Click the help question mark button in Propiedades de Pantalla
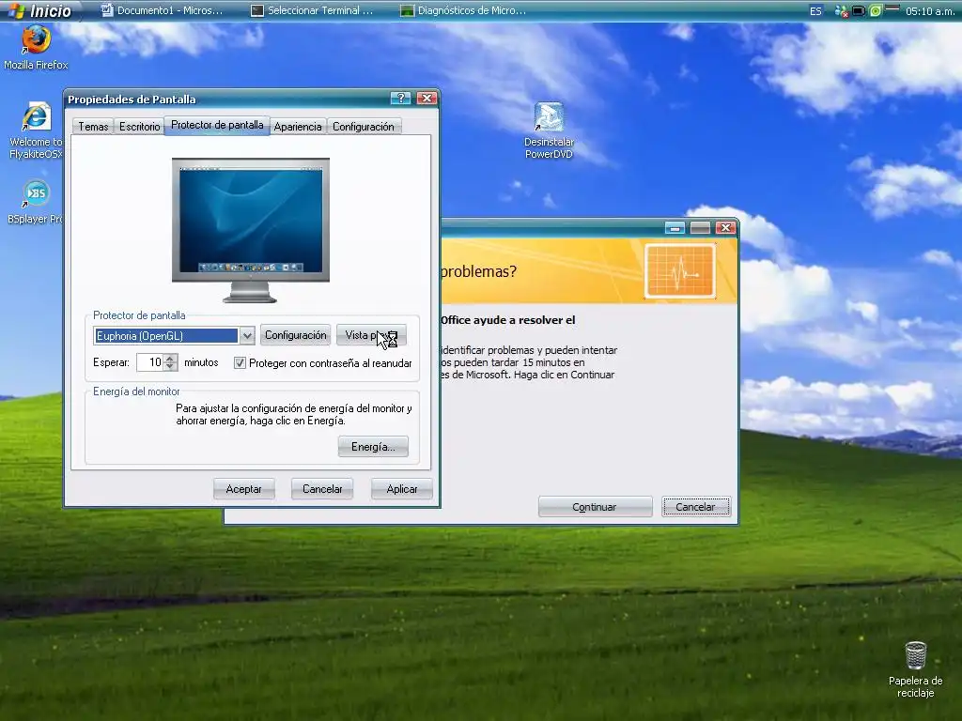 tap(400, 98)
